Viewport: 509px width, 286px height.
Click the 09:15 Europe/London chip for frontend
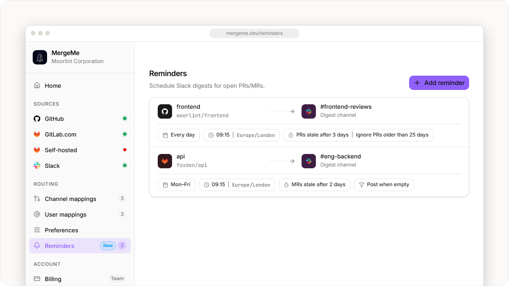(x=242, y=135)
